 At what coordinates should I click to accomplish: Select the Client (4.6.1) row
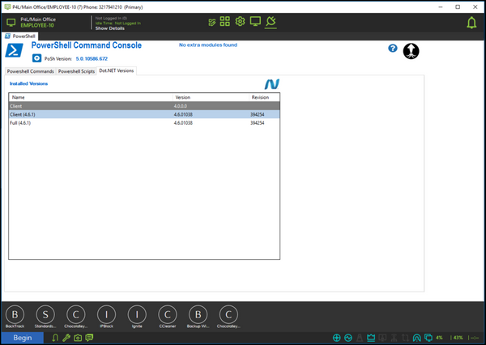[x=144, y=114]
